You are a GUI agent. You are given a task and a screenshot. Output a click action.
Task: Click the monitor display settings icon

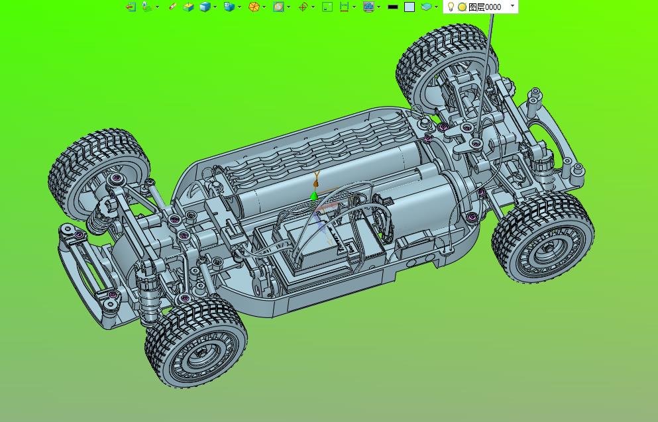(x=368, y=7)
